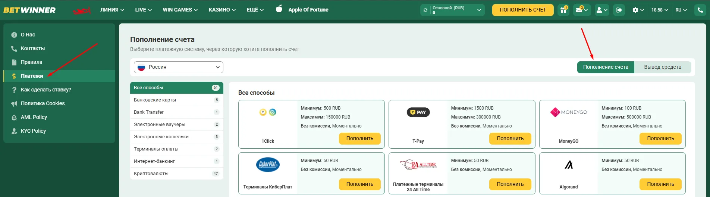
Task: Open the AML Policy sidebar link
Action: [x=34, y=117]
